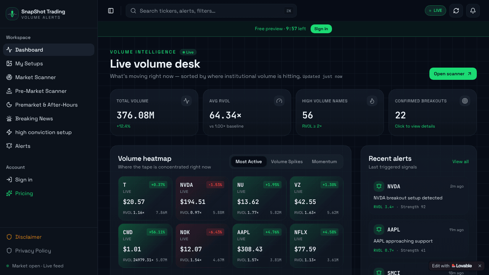Open the NFLX heatmap tile
Image resolution: width=489 pixels, height=275 pixels.
click(x=316, y=246)
